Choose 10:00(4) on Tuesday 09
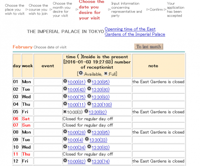Image resolution: width=200 pixels, height=166 pixels. pyautogui.click(x=75, y=140)
